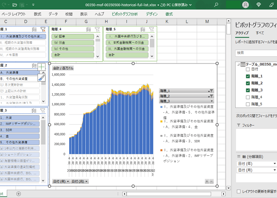Screen dimensions: 277x198
Task: Click orange legend swatch for IMFリザーブ
Action: tap(161, 150)
